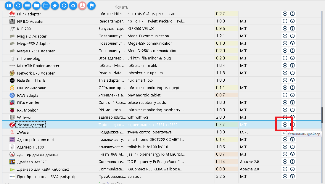Click the refresh adapter list button

18,6
